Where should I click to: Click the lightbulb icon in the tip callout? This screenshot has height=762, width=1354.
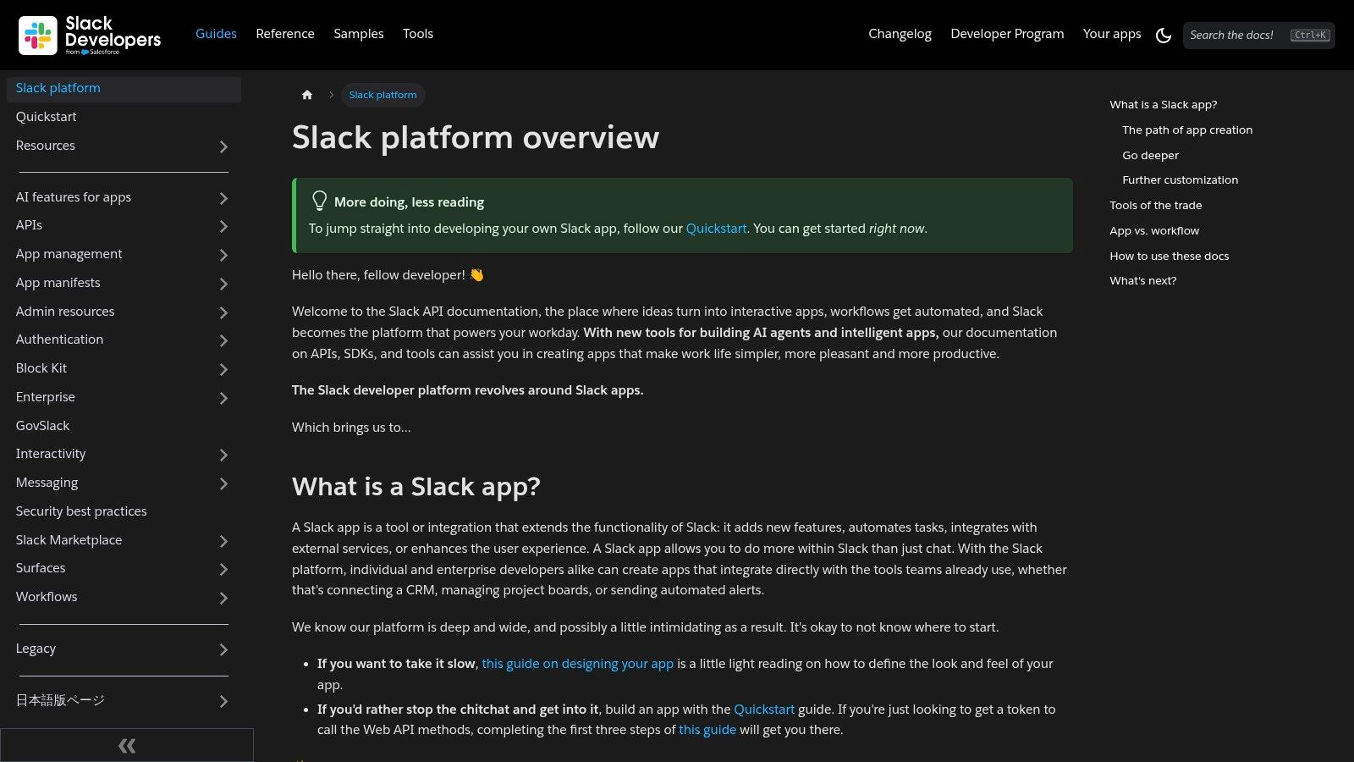point(319,201)
